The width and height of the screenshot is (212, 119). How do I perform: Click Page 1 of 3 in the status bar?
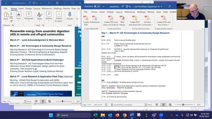coord(87,105)
